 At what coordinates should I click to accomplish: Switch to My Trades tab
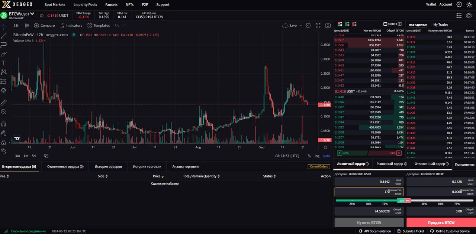(441, 25)
